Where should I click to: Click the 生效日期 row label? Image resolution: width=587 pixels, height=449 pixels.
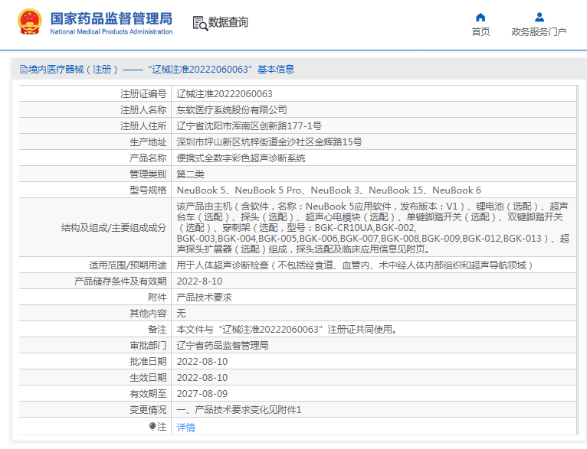(148, 378)
